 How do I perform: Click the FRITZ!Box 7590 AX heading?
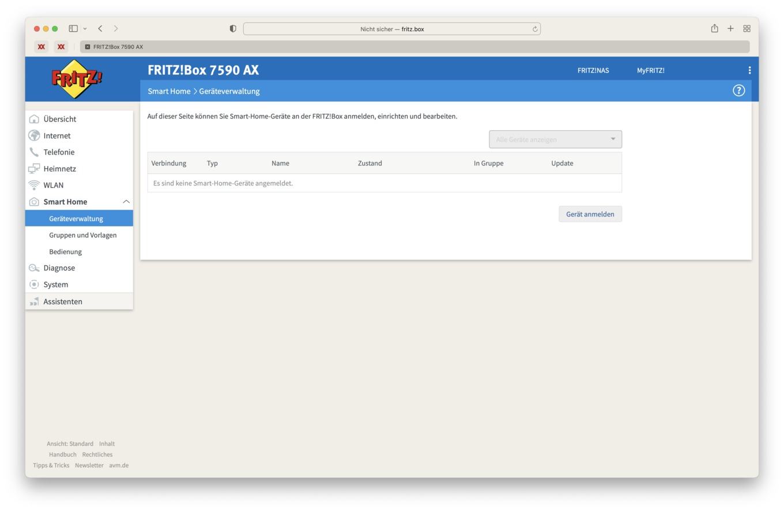203,70
